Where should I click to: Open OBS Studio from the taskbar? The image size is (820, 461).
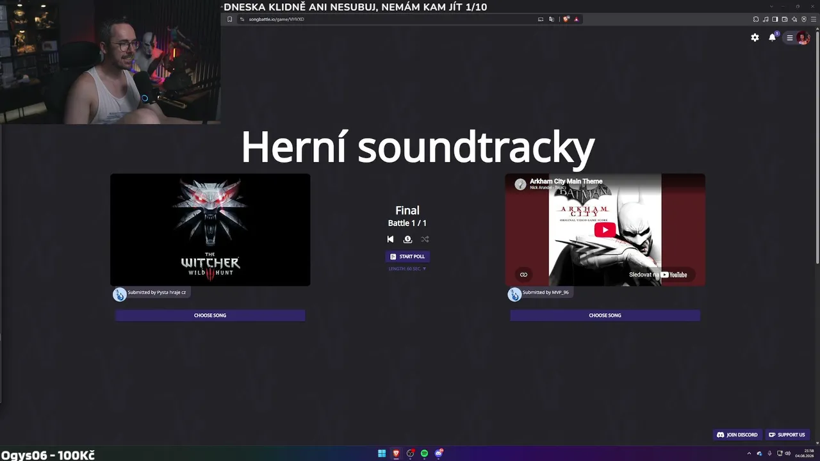(x=411, y=453)
